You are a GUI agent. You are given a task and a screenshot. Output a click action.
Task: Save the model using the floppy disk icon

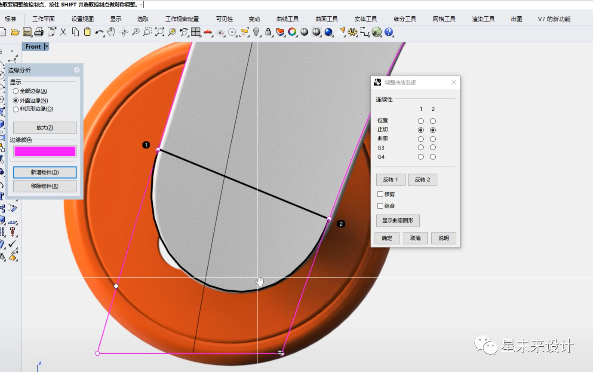pos(27,32)
